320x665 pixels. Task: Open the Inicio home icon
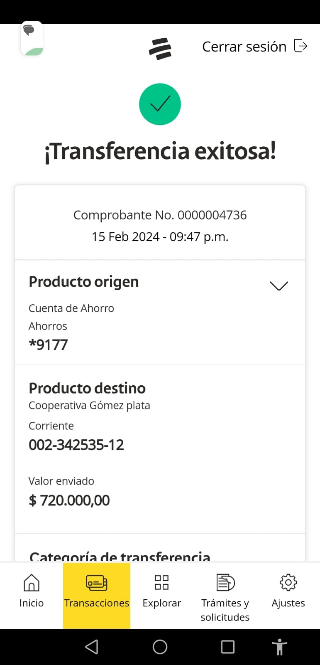(x=32, y=583)
